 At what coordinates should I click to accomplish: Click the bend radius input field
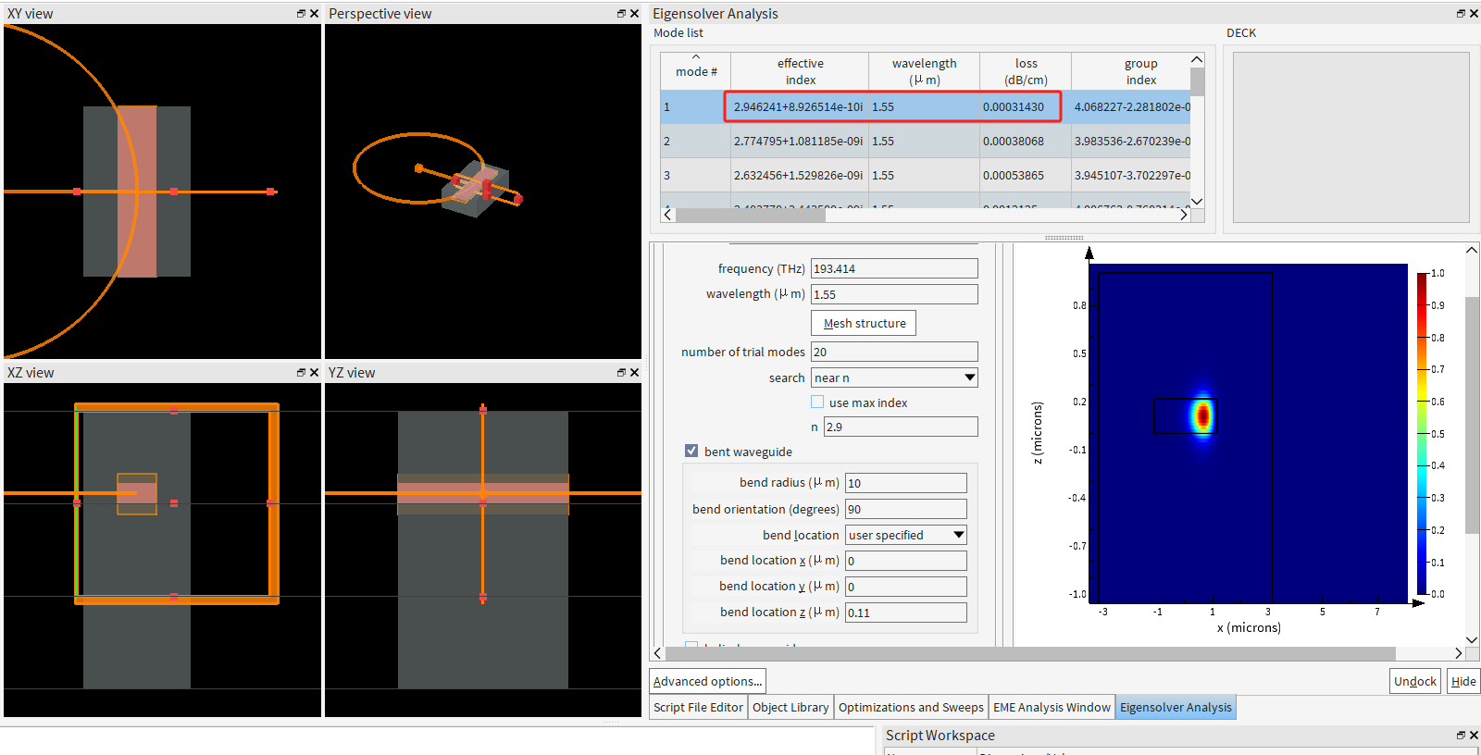coord(905,483)
